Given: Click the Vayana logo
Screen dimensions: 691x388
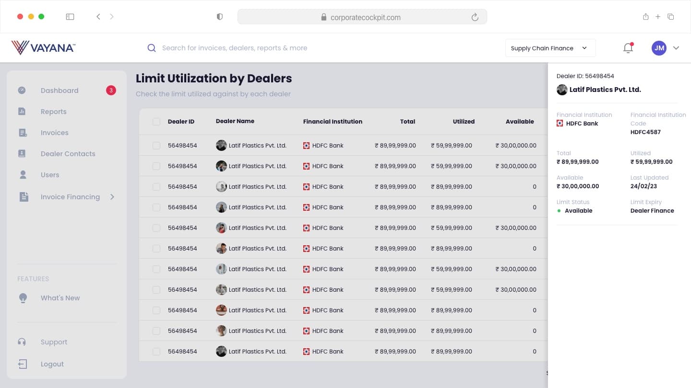Looking at the screenshot, I should click(x=43, y=47).
